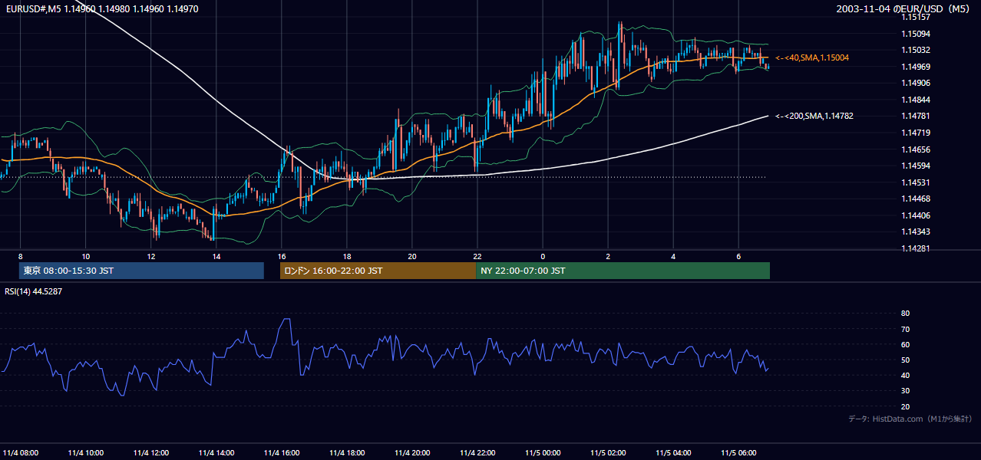Click the data source text HistData.com
Image resolution: width=981 pixels, height=460 pixels.
[x=897, y=419]
